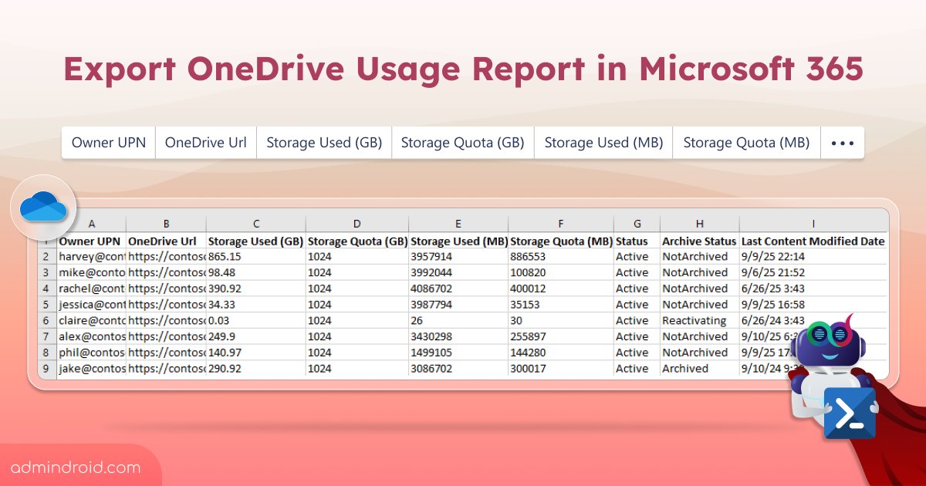Click the 4086702 Storage Used (MB) cell
The width and height of the screenshot is (926, 486).
[x=458, y=289]
